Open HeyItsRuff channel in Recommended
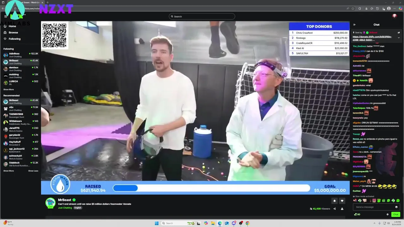 [x=21, y=143]
